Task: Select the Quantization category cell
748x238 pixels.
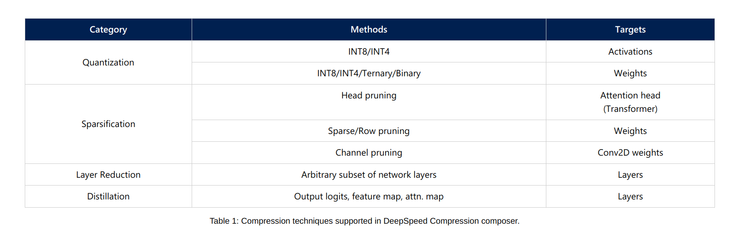Action: point(108,62)
